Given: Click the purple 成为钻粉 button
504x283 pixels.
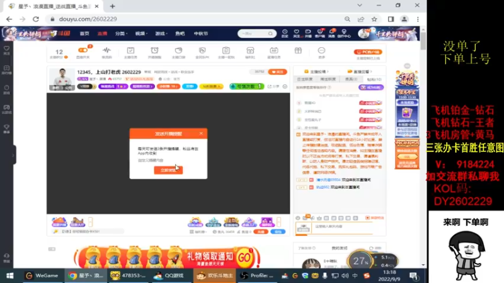Looking at the screenshot, I should [x=371, y=87].
